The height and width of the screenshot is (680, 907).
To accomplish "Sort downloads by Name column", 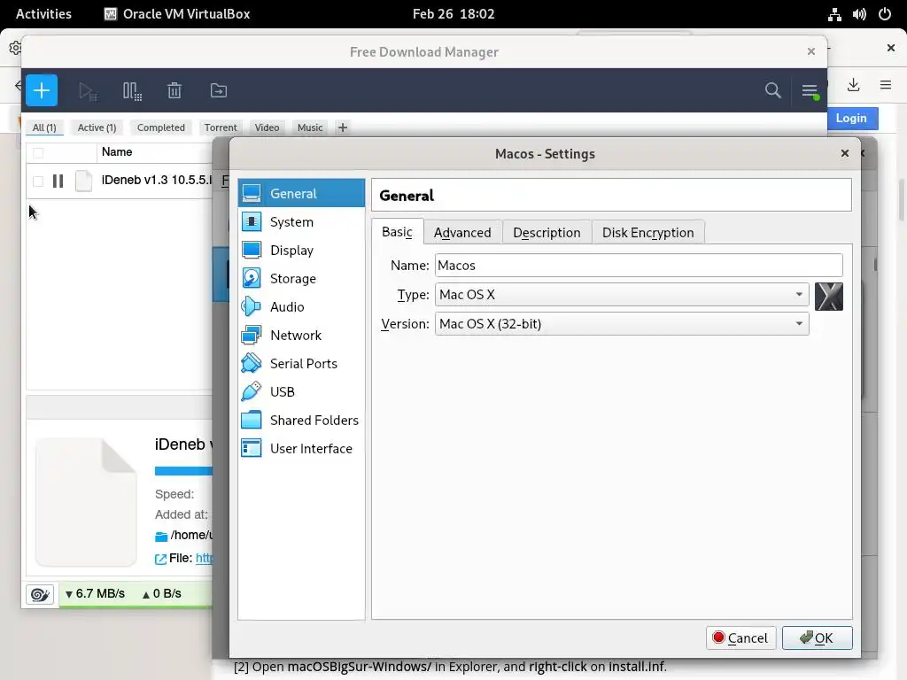I will click(117, 152).
